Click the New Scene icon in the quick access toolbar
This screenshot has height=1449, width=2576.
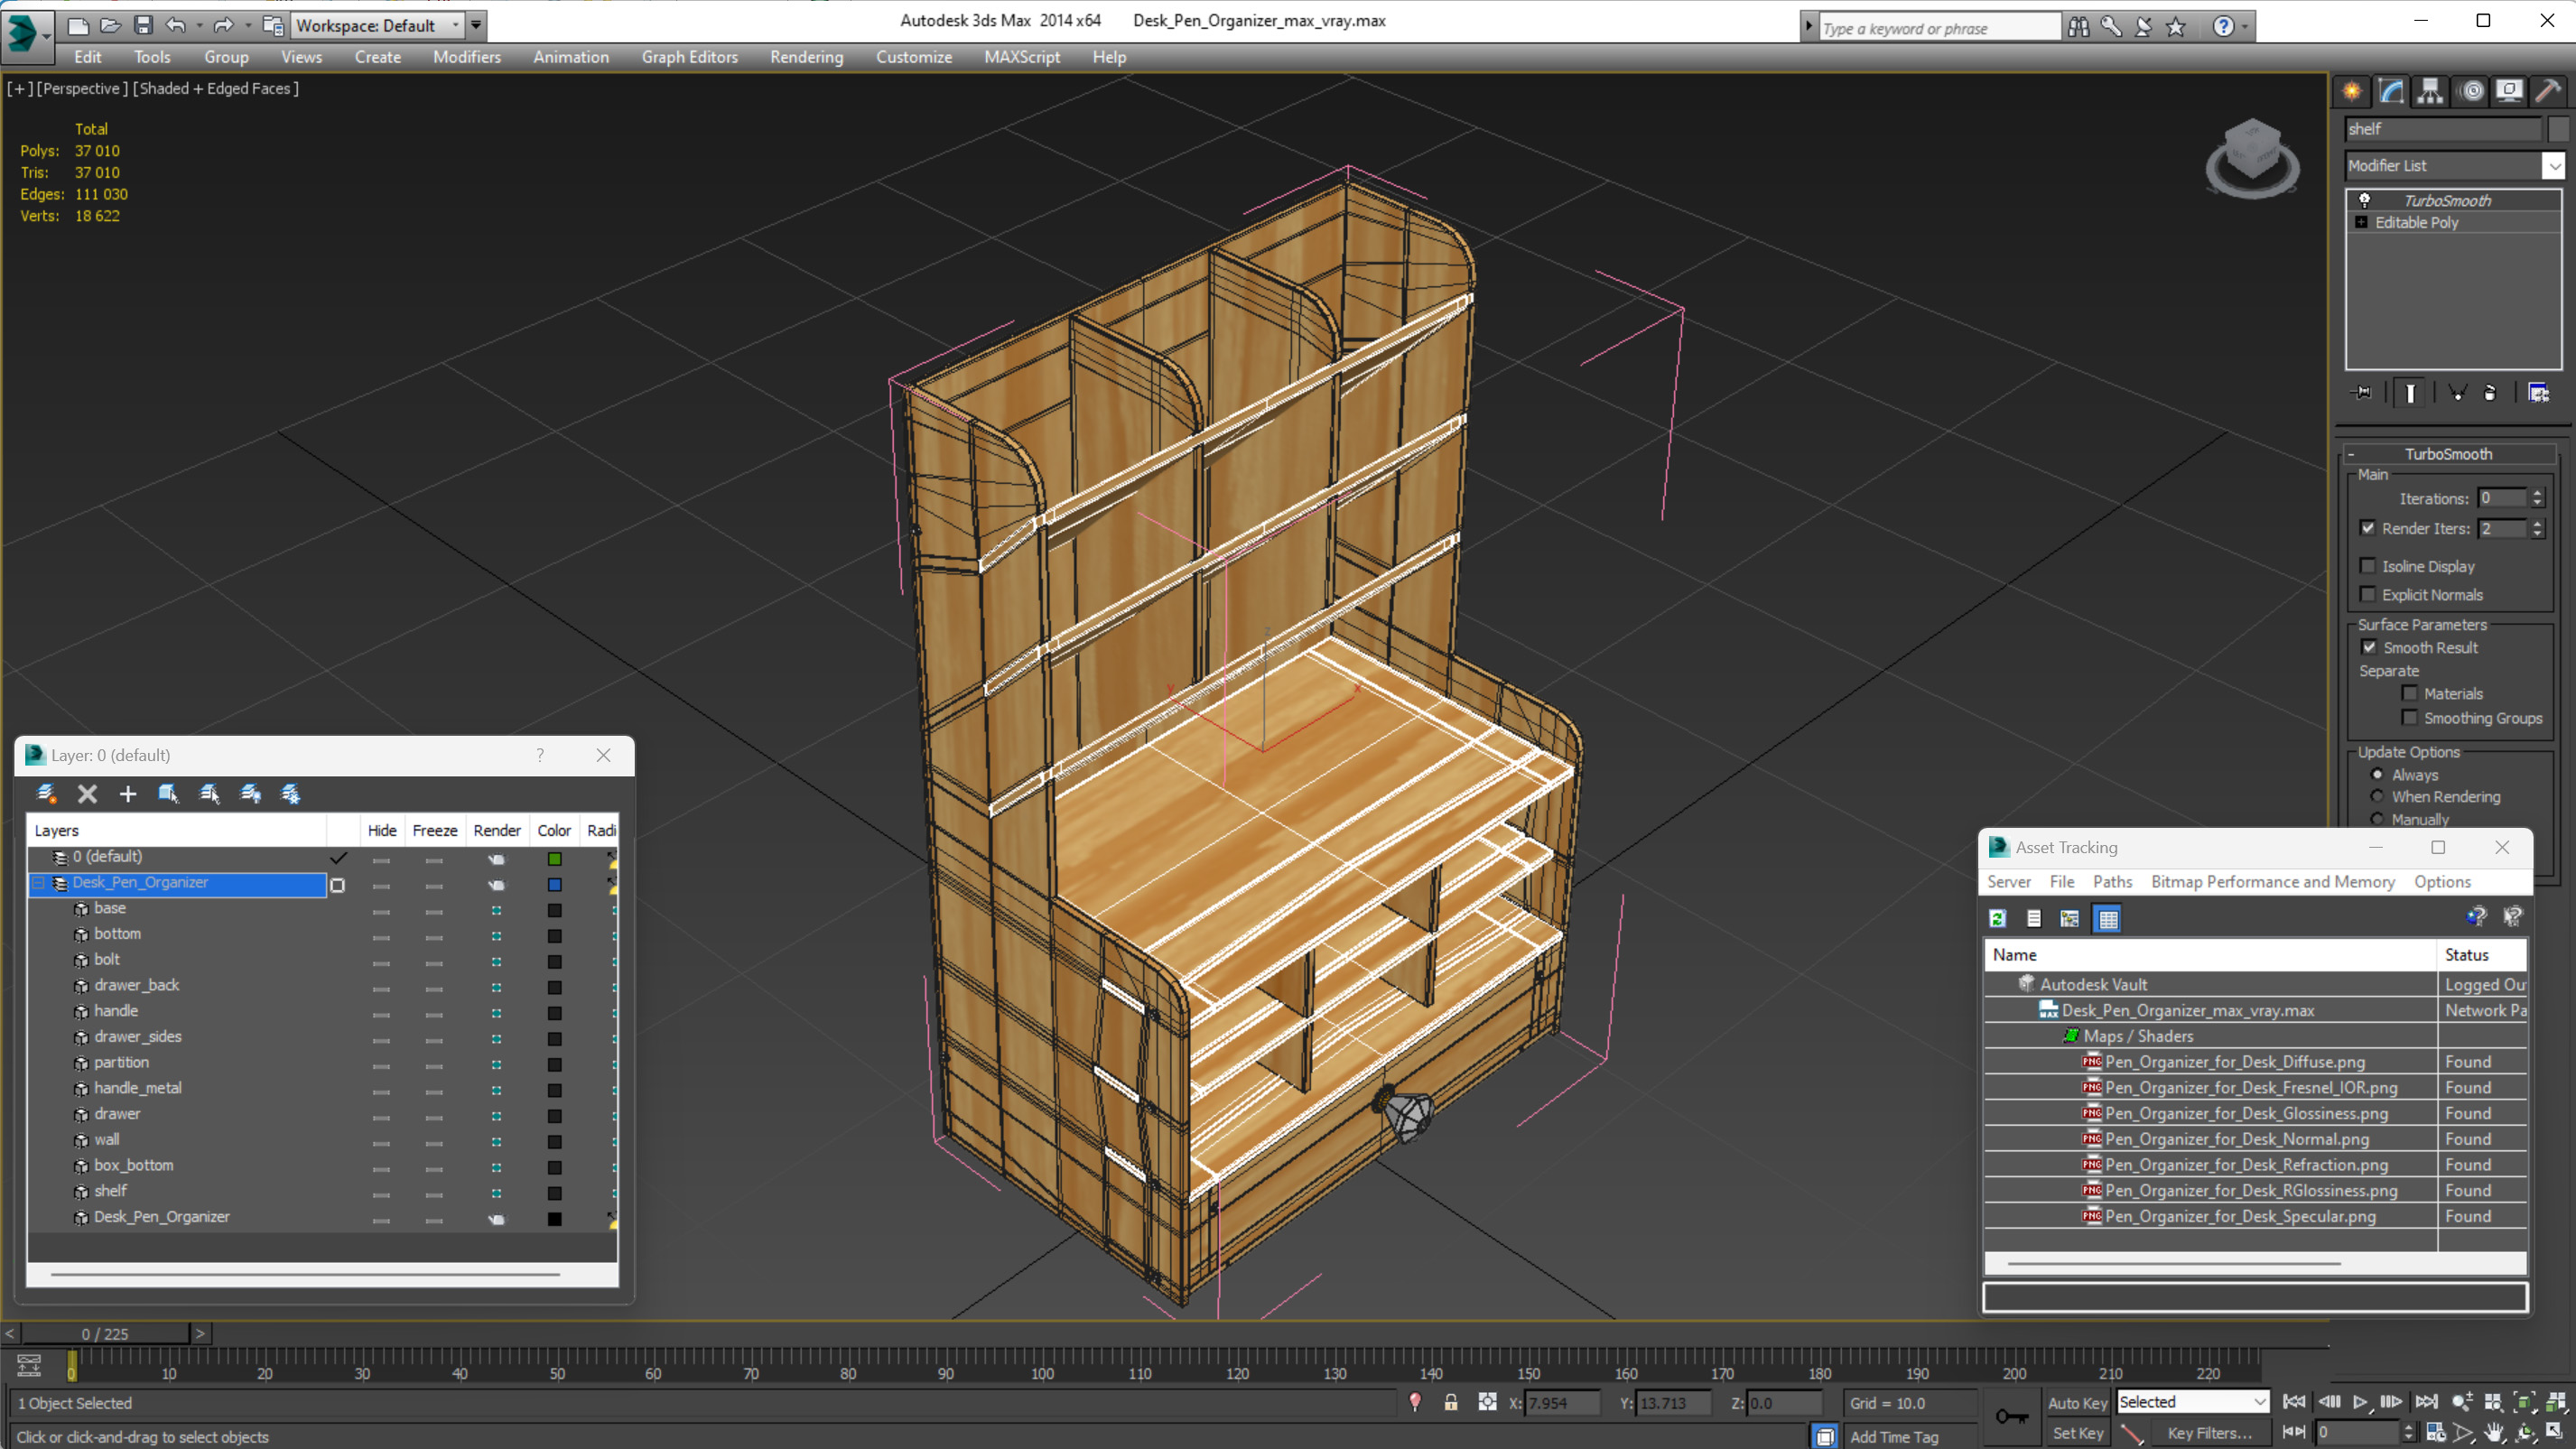pyautogui.click(x=77, y=25)
